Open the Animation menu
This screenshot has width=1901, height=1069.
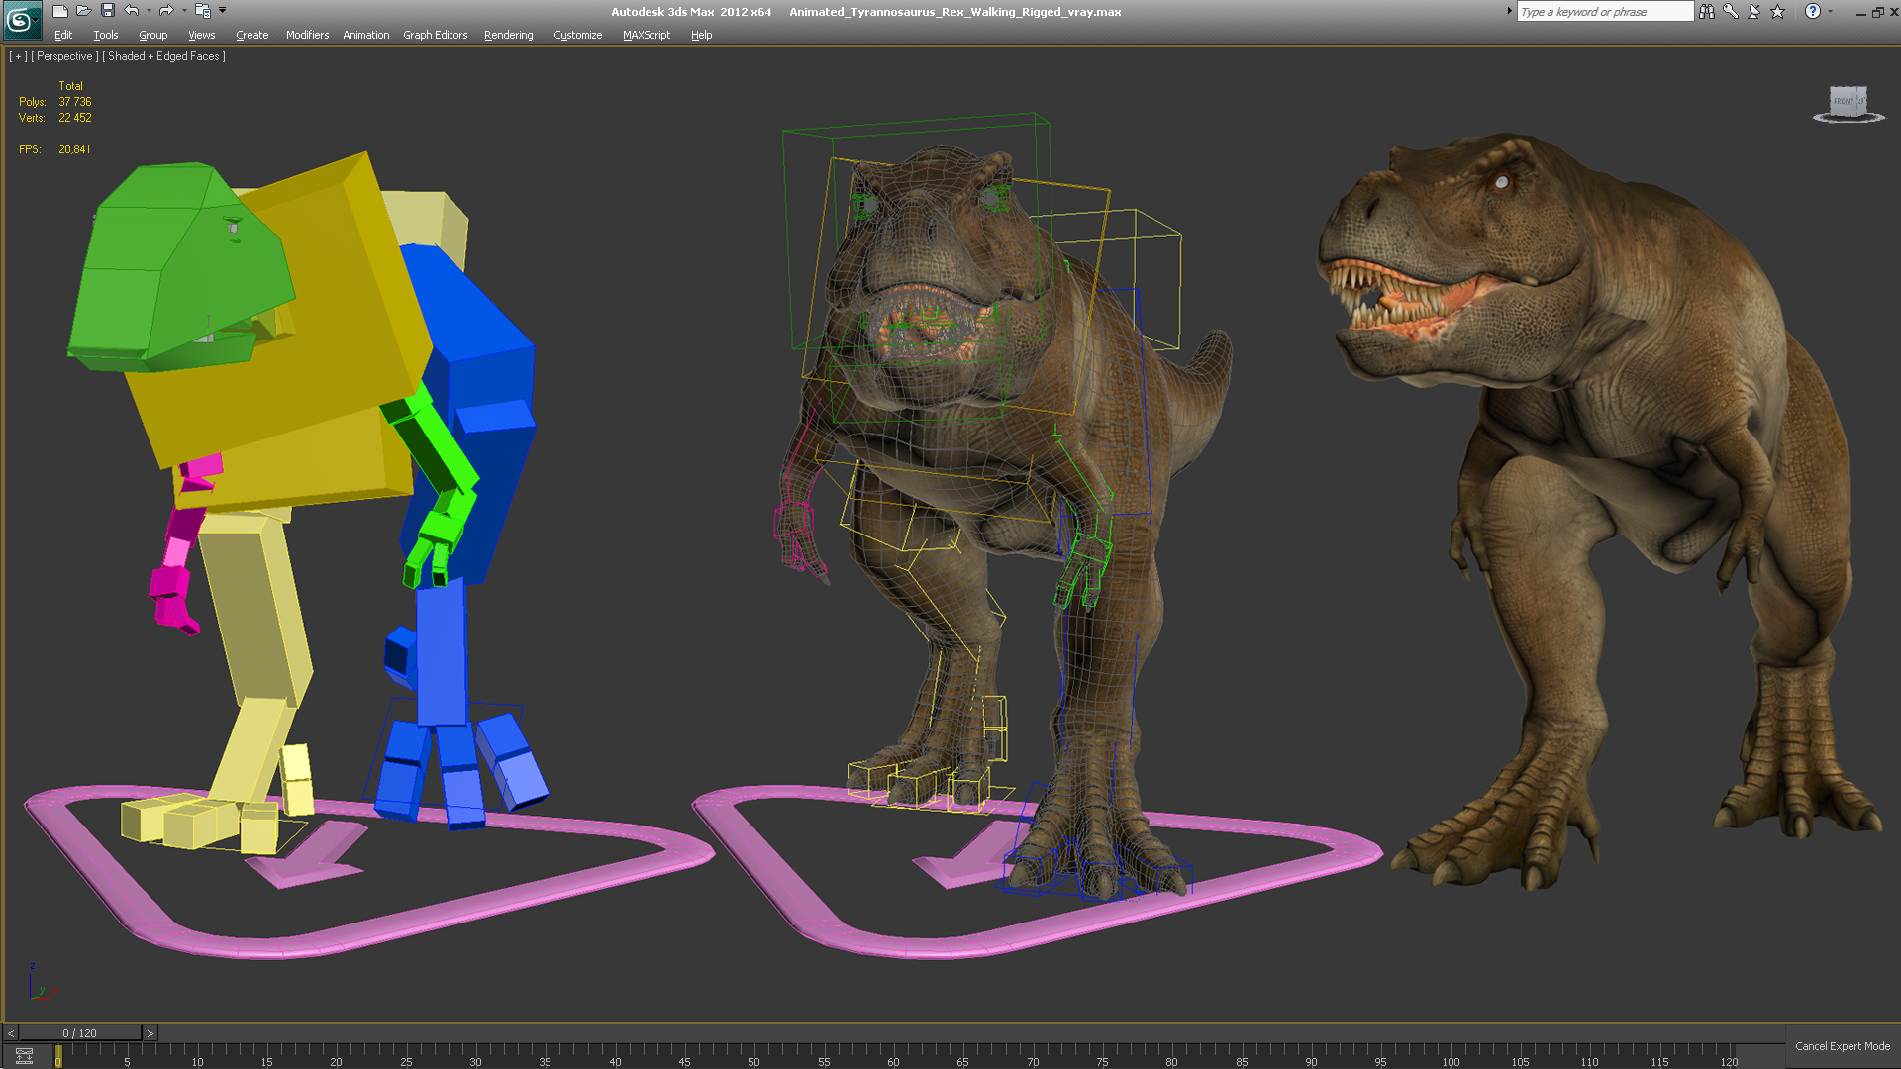click(x=366, y=35)
